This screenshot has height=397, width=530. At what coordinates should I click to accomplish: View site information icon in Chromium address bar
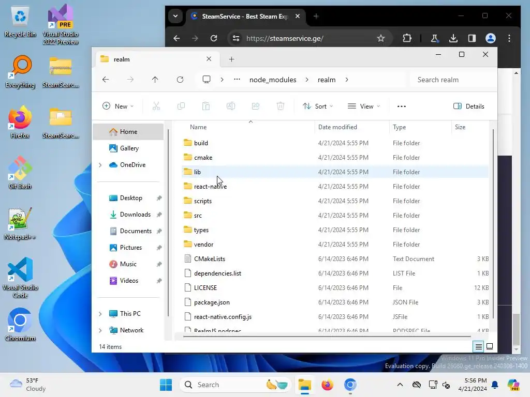coord(236,38)
